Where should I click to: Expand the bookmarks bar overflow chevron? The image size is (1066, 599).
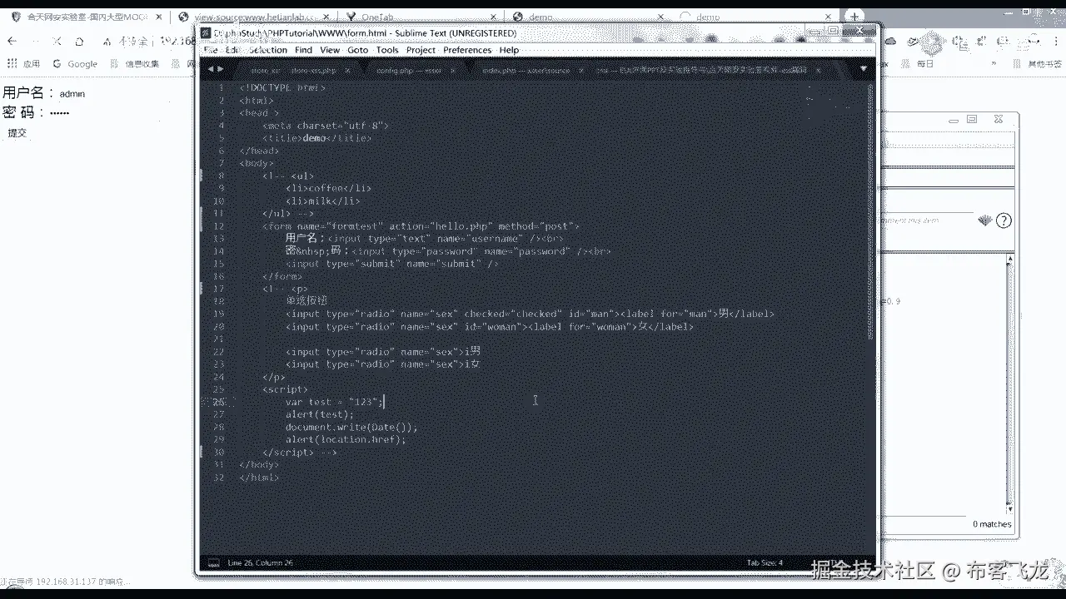(x=994, y=63)
